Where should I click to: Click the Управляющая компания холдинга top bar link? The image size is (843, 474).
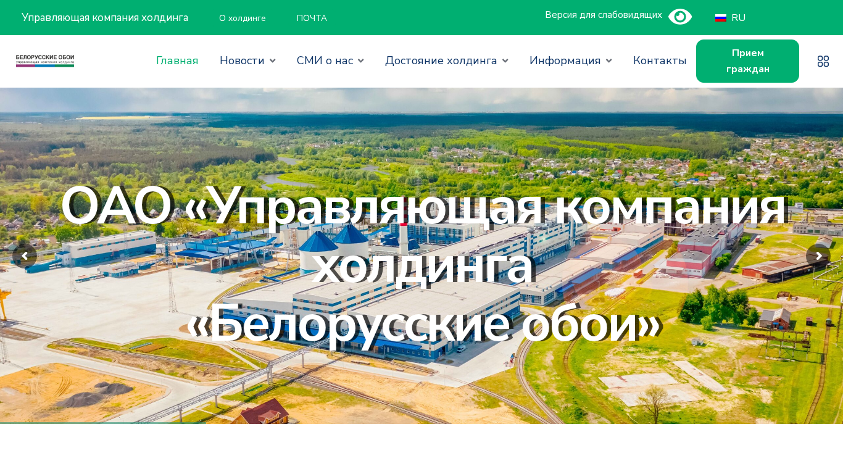point(105,17)
